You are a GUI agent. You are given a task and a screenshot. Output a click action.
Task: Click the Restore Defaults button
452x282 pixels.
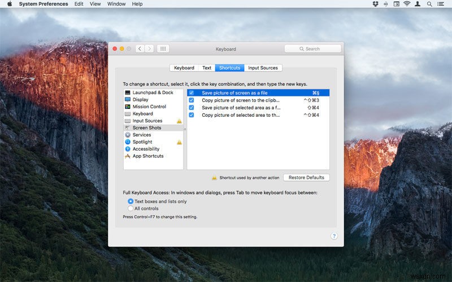point(306,178)
